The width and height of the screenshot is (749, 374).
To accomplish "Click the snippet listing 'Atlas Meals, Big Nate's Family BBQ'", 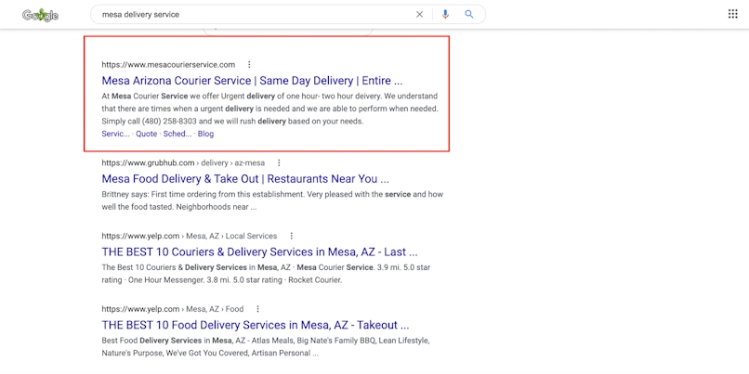I will click(266, 347).
